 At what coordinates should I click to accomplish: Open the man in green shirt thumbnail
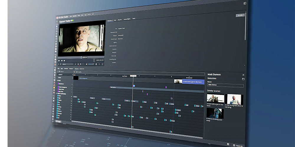pos(234,99)
